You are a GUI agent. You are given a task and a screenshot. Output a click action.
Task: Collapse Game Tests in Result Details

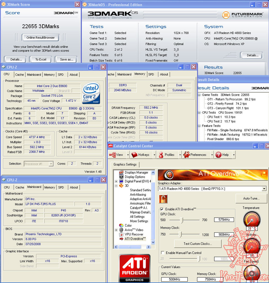199,95
